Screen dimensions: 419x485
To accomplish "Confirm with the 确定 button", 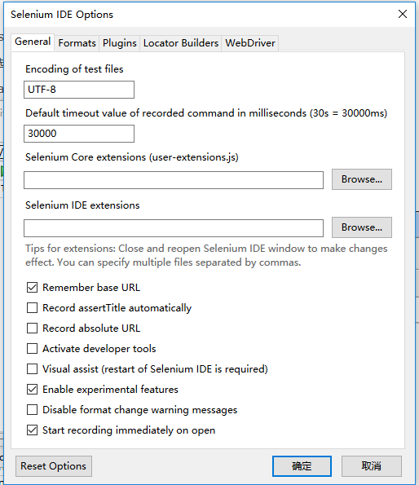I will (x=302, y=466).
